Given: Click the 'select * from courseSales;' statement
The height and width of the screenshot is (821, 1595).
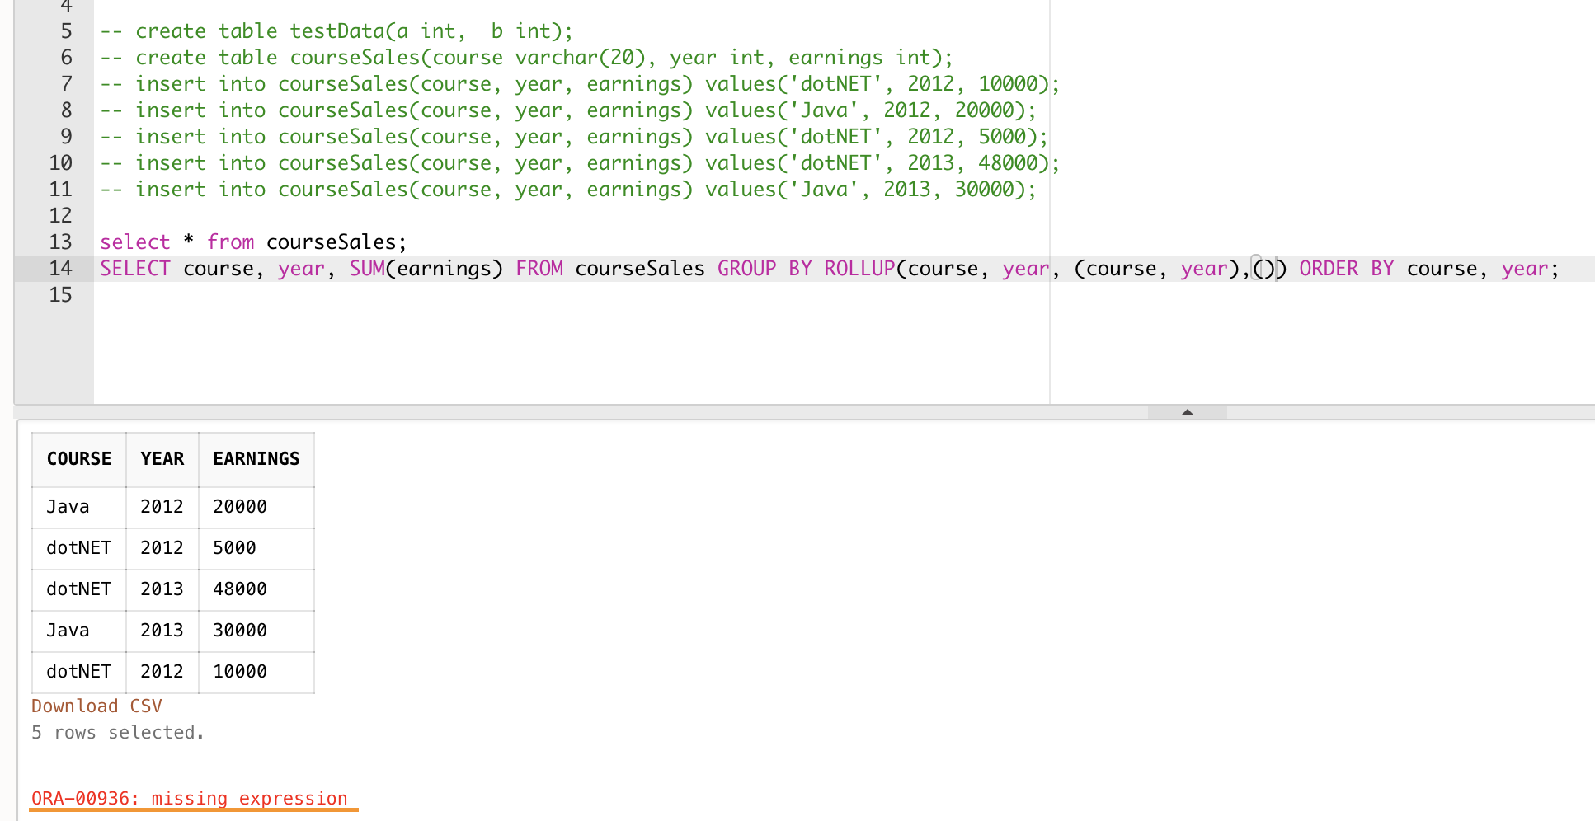Looking at the screenshot, I should (x=253, y=242).
